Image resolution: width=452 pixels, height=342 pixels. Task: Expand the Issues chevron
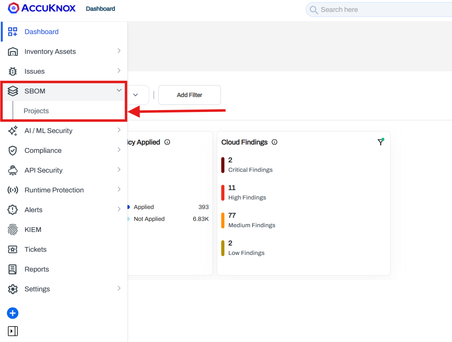coord(119,70)
